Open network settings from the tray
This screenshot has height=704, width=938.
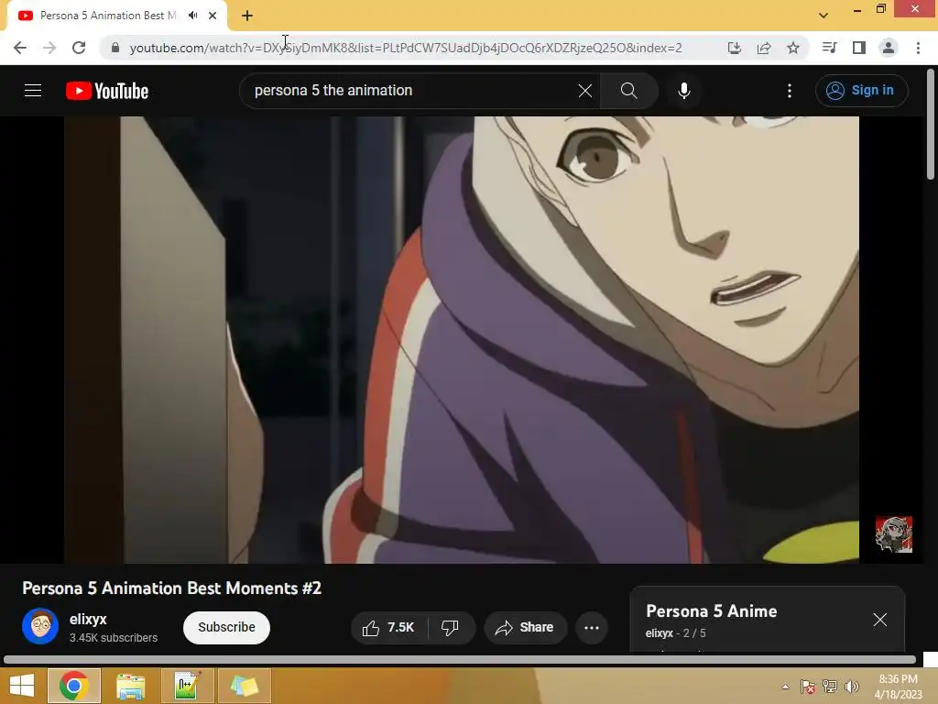pos(830,687)
